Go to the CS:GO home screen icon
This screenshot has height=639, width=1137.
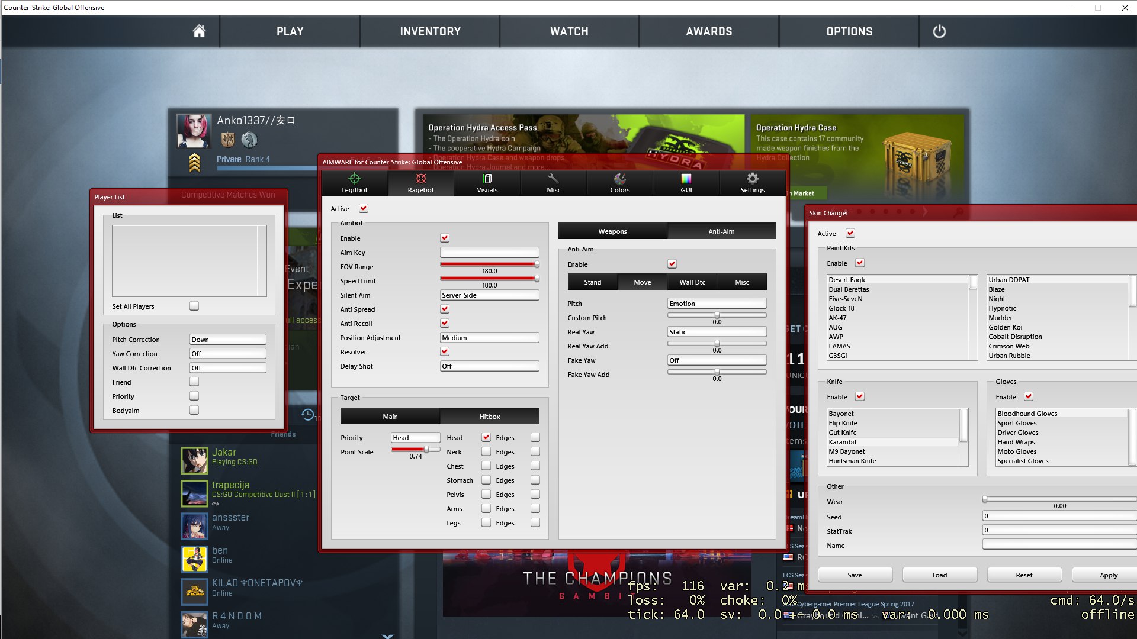point(199,31)
